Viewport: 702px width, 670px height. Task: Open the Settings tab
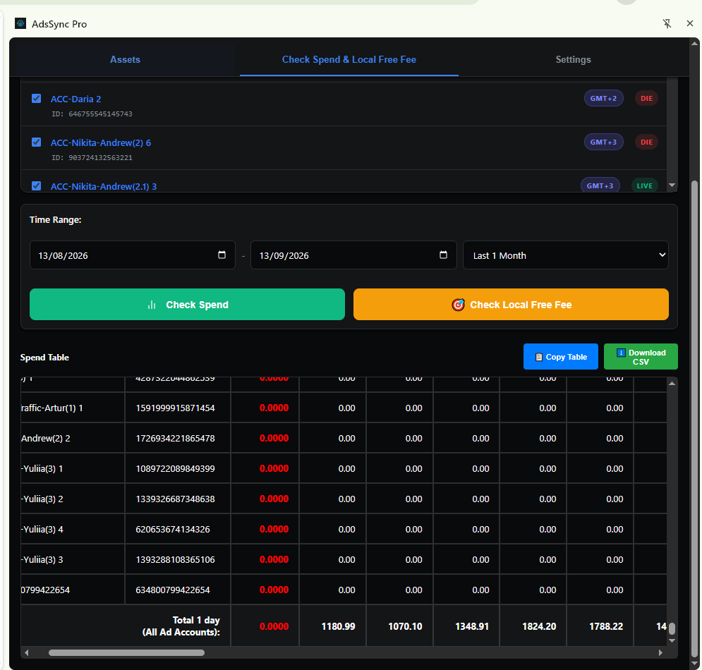573,59
